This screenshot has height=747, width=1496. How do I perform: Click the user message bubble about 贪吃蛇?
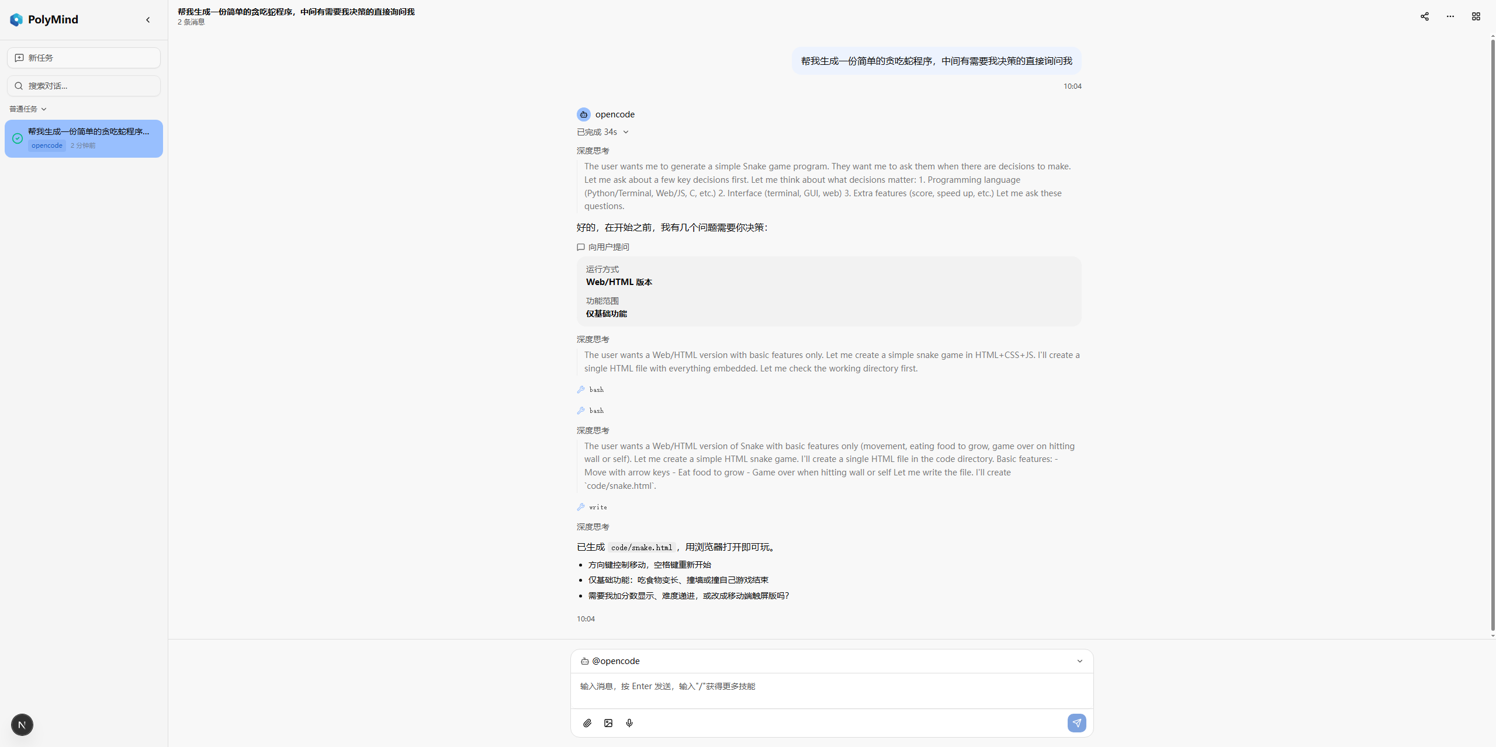point(936,61)
